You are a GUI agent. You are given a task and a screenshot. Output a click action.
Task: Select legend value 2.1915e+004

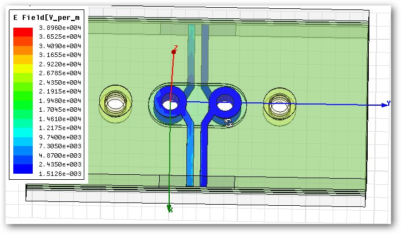click(60, 91)
